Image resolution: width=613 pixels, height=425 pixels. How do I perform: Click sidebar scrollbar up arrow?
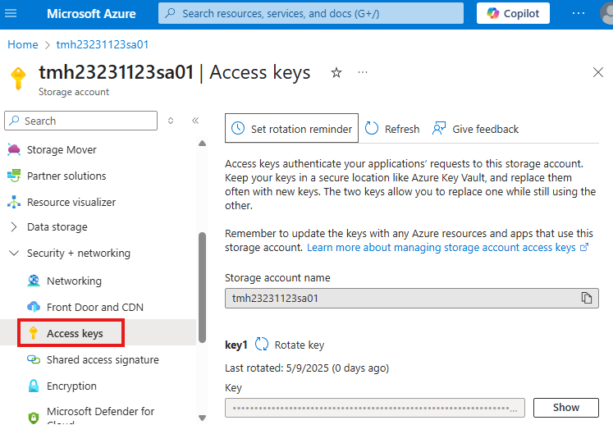[x=202, y=144]
